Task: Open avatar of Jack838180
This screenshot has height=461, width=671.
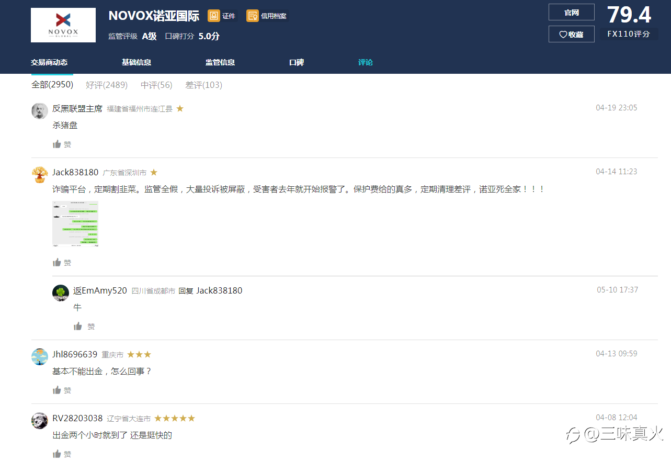Action: pyautogui.click(x=40, y=174)
